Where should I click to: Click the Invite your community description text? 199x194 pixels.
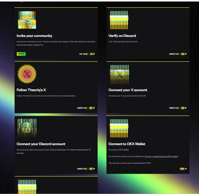(56, 43)
